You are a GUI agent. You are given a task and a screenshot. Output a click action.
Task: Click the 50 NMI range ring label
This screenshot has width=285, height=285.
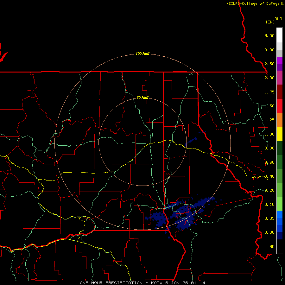pos(143,98)
